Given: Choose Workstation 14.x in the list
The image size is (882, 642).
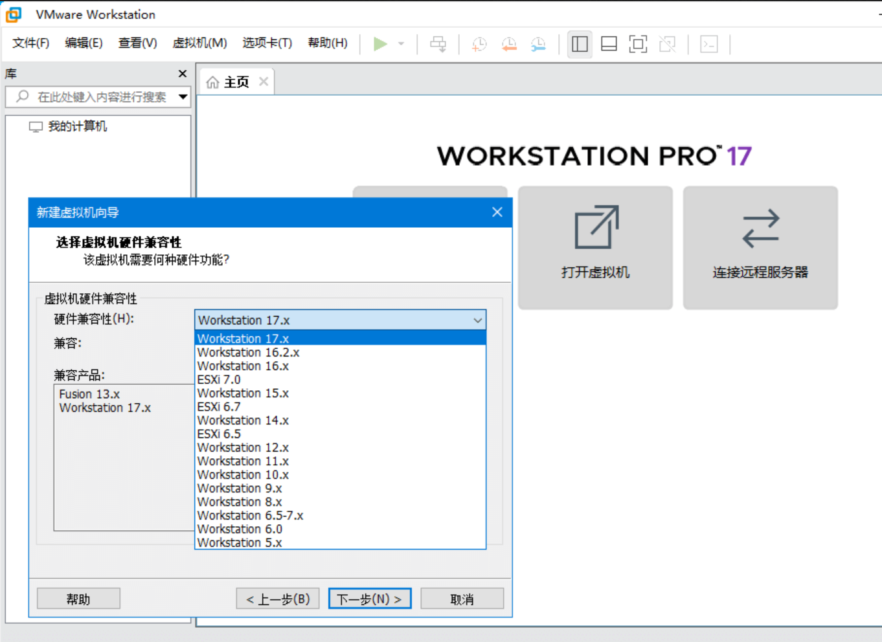Looking at the screenshot, I should tap(341, 420).
